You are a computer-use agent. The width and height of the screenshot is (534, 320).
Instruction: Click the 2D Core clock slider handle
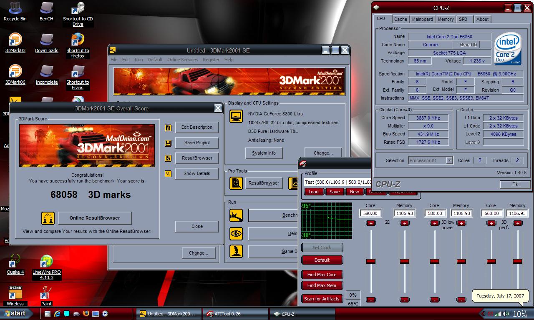point(370,261)
